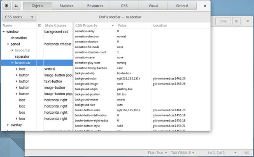Click the Save button in gedit

click(x=223, y=21)
